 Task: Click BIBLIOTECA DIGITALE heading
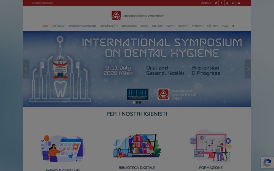click(x=137, y=168)
